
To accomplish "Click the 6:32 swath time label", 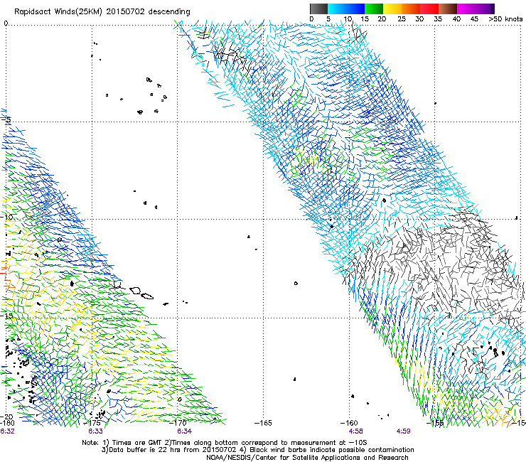I will click(7, 431).
